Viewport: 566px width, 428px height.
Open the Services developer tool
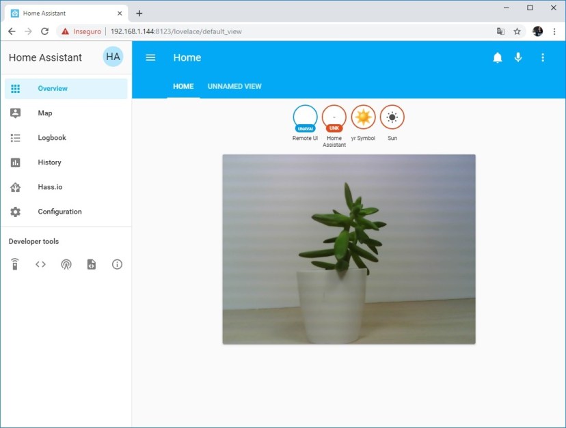point(14,264)
